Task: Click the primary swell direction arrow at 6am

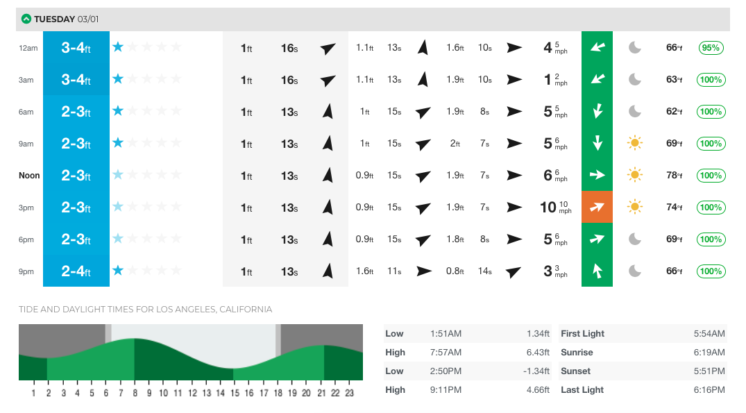Action: 328,112
